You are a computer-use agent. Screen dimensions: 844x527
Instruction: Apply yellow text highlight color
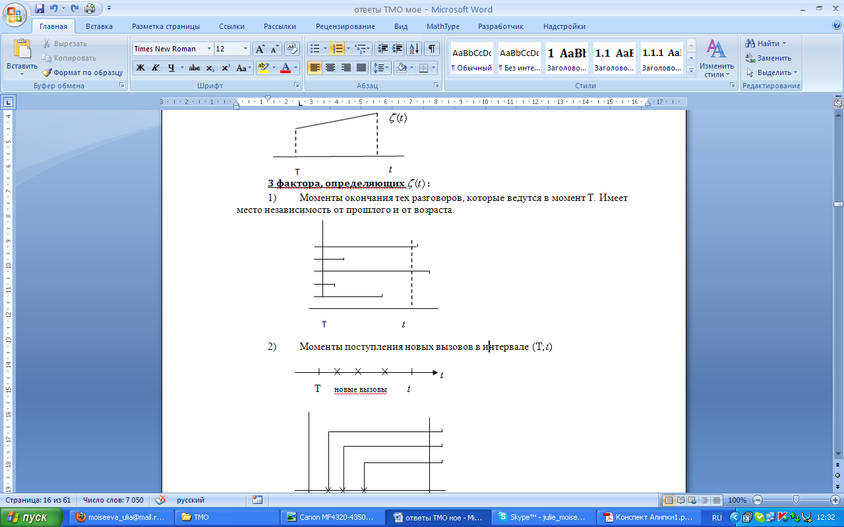262,67
